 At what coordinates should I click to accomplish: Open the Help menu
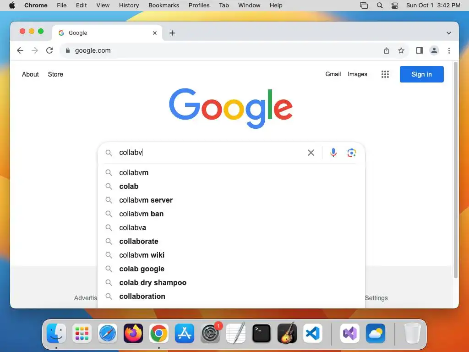pos(276,5)
